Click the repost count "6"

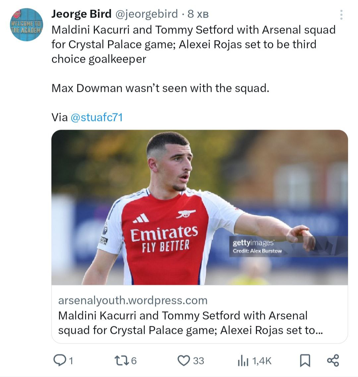point(134,361)
